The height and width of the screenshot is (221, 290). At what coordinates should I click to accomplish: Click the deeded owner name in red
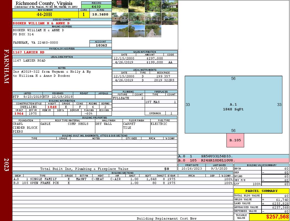tap(41, 23)
